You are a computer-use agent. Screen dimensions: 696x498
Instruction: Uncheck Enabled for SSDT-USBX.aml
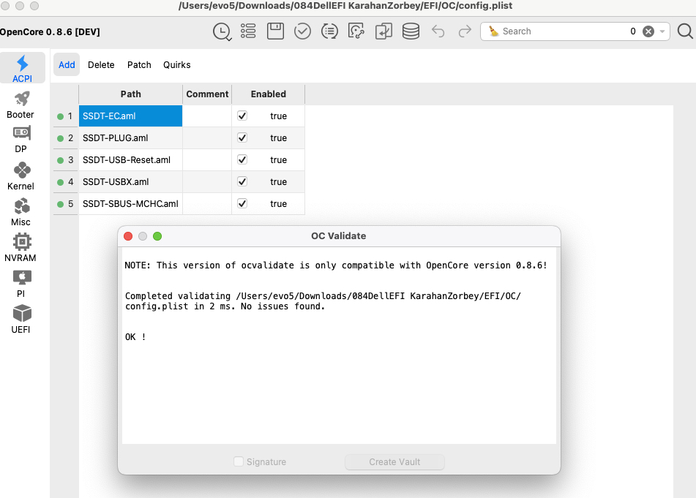point(242,181)
